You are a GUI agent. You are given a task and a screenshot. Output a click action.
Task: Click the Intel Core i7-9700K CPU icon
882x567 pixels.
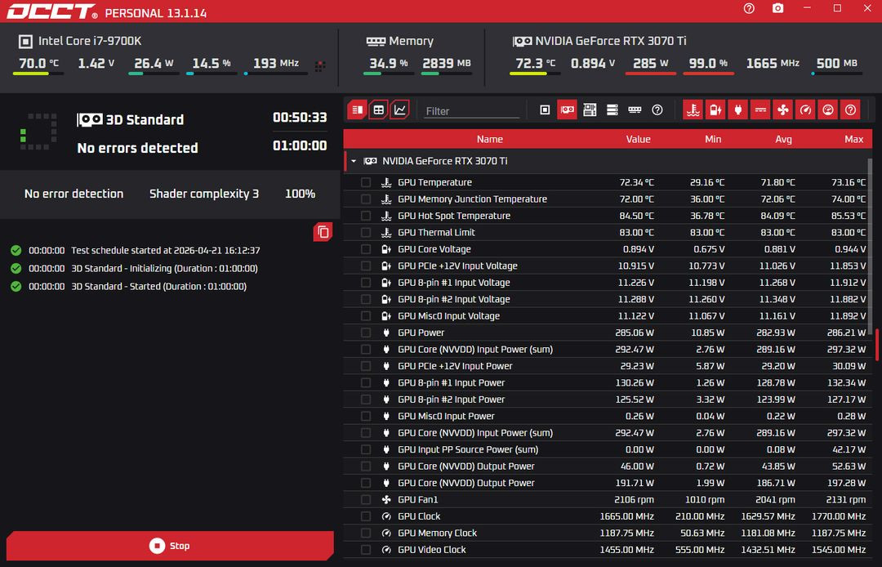pos(25,41)
